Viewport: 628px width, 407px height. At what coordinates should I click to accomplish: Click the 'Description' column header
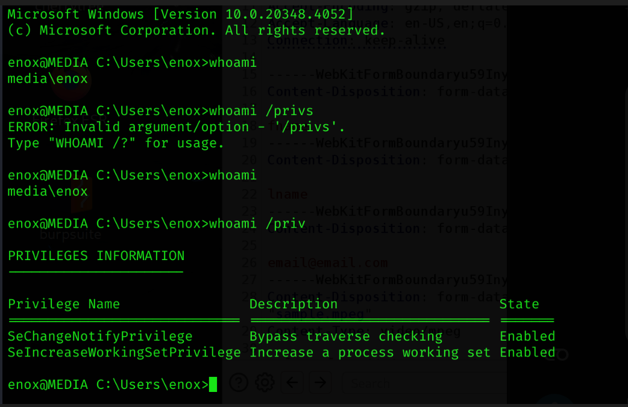[294, 304]
